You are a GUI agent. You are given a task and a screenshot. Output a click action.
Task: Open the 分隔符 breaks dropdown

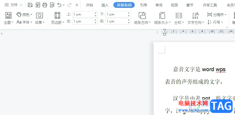click(217, 15)
